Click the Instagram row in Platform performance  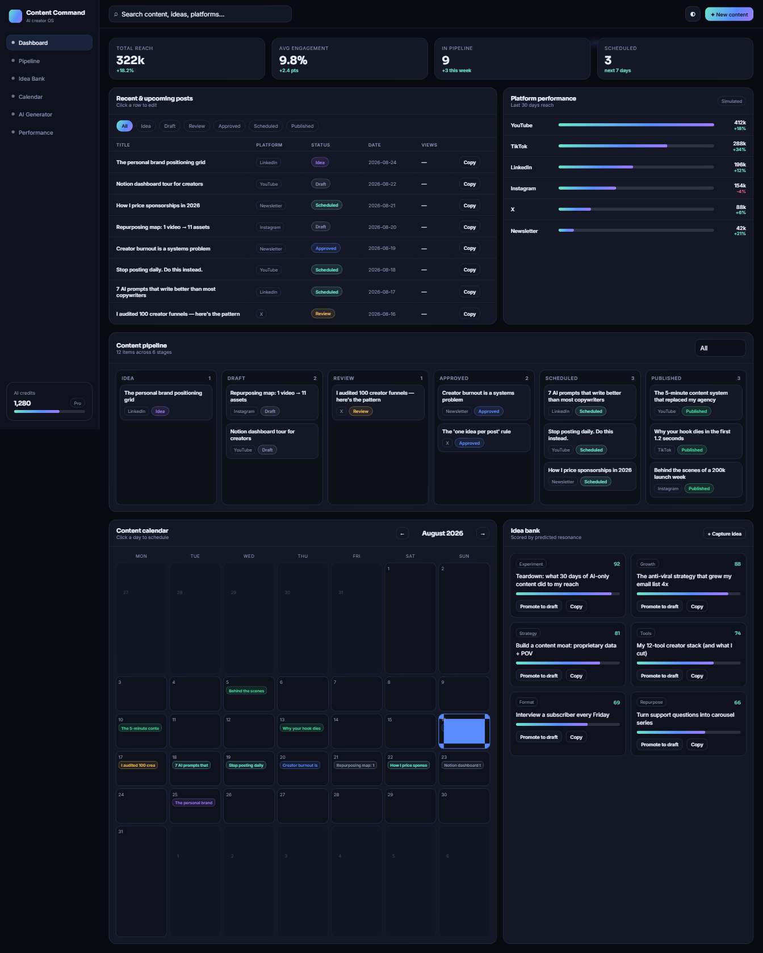tap(628, 188)
